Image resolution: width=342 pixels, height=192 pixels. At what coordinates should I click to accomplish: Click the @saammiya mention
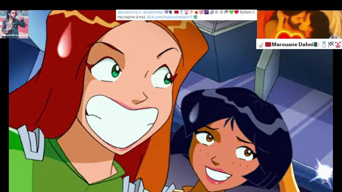[153, 12]
